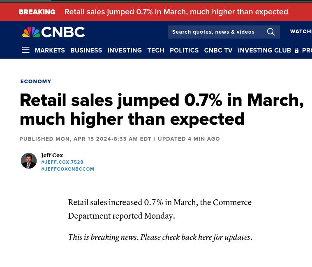Viewport: 312px width, 267px height.
Task: Open the hamburger navigation menu
Action: pos(25,50)
